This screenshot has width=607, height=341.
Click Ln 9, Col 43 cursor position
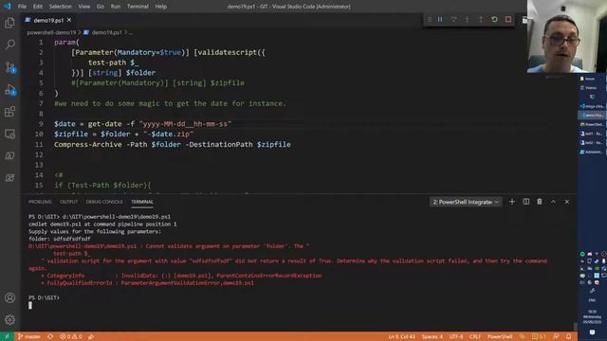401,337
